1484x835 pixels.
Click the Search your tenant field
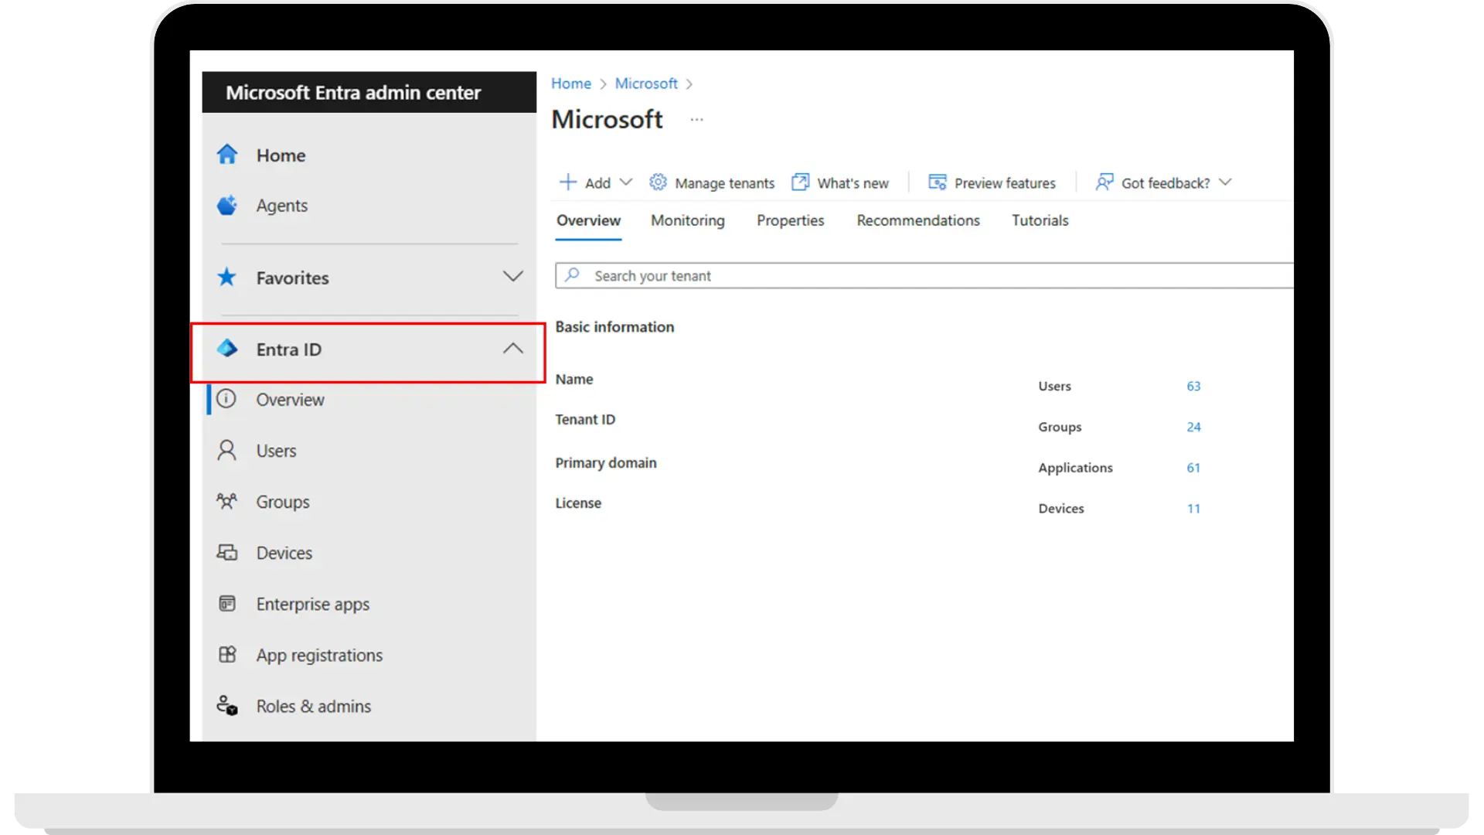(x=924, y=276)
